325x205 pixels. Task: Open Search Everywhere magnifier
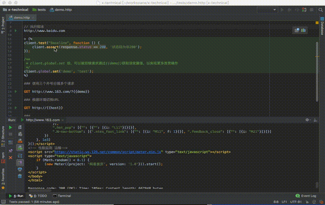pyautogui.click(x=321, y=10)
